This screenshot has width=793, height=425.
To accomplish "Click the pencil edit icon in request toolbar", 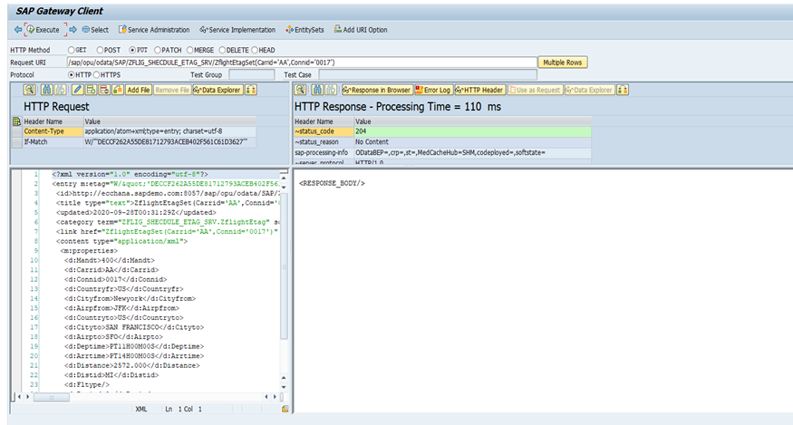I will point(77,90).
